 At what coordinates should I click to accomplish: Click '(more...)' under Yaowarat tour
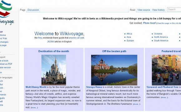click(x=164, y=97)
